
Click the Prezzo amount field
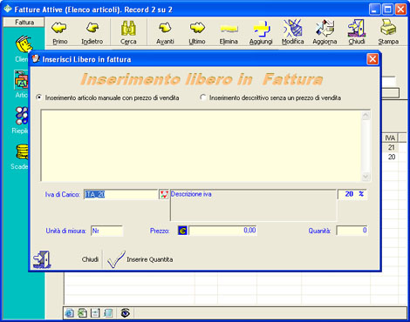[223, 231]
